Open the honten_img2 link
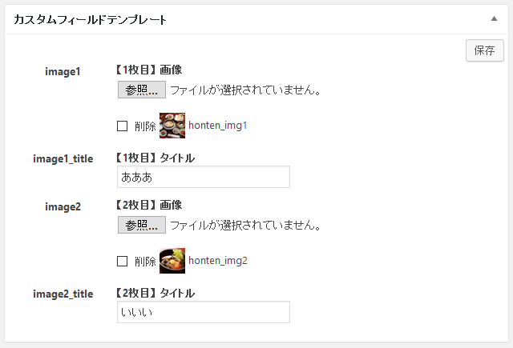513x348 pixels. (218, 261)
